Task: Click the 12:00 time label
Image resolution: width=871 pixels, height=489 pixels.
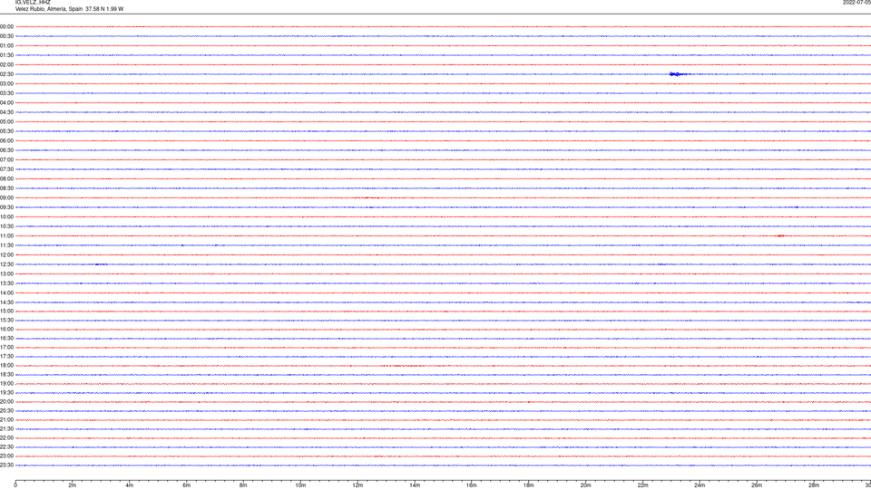Action: tap(6, 255)
